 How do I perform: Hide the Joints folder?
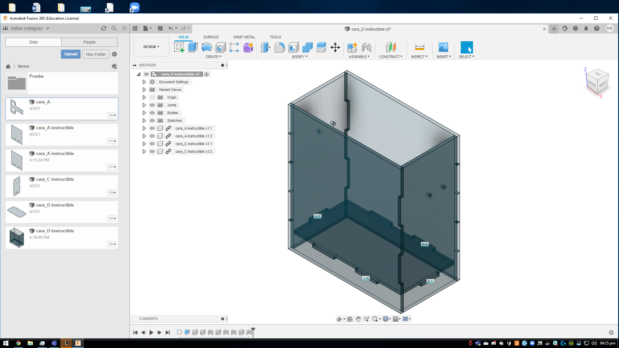[152, 105]
